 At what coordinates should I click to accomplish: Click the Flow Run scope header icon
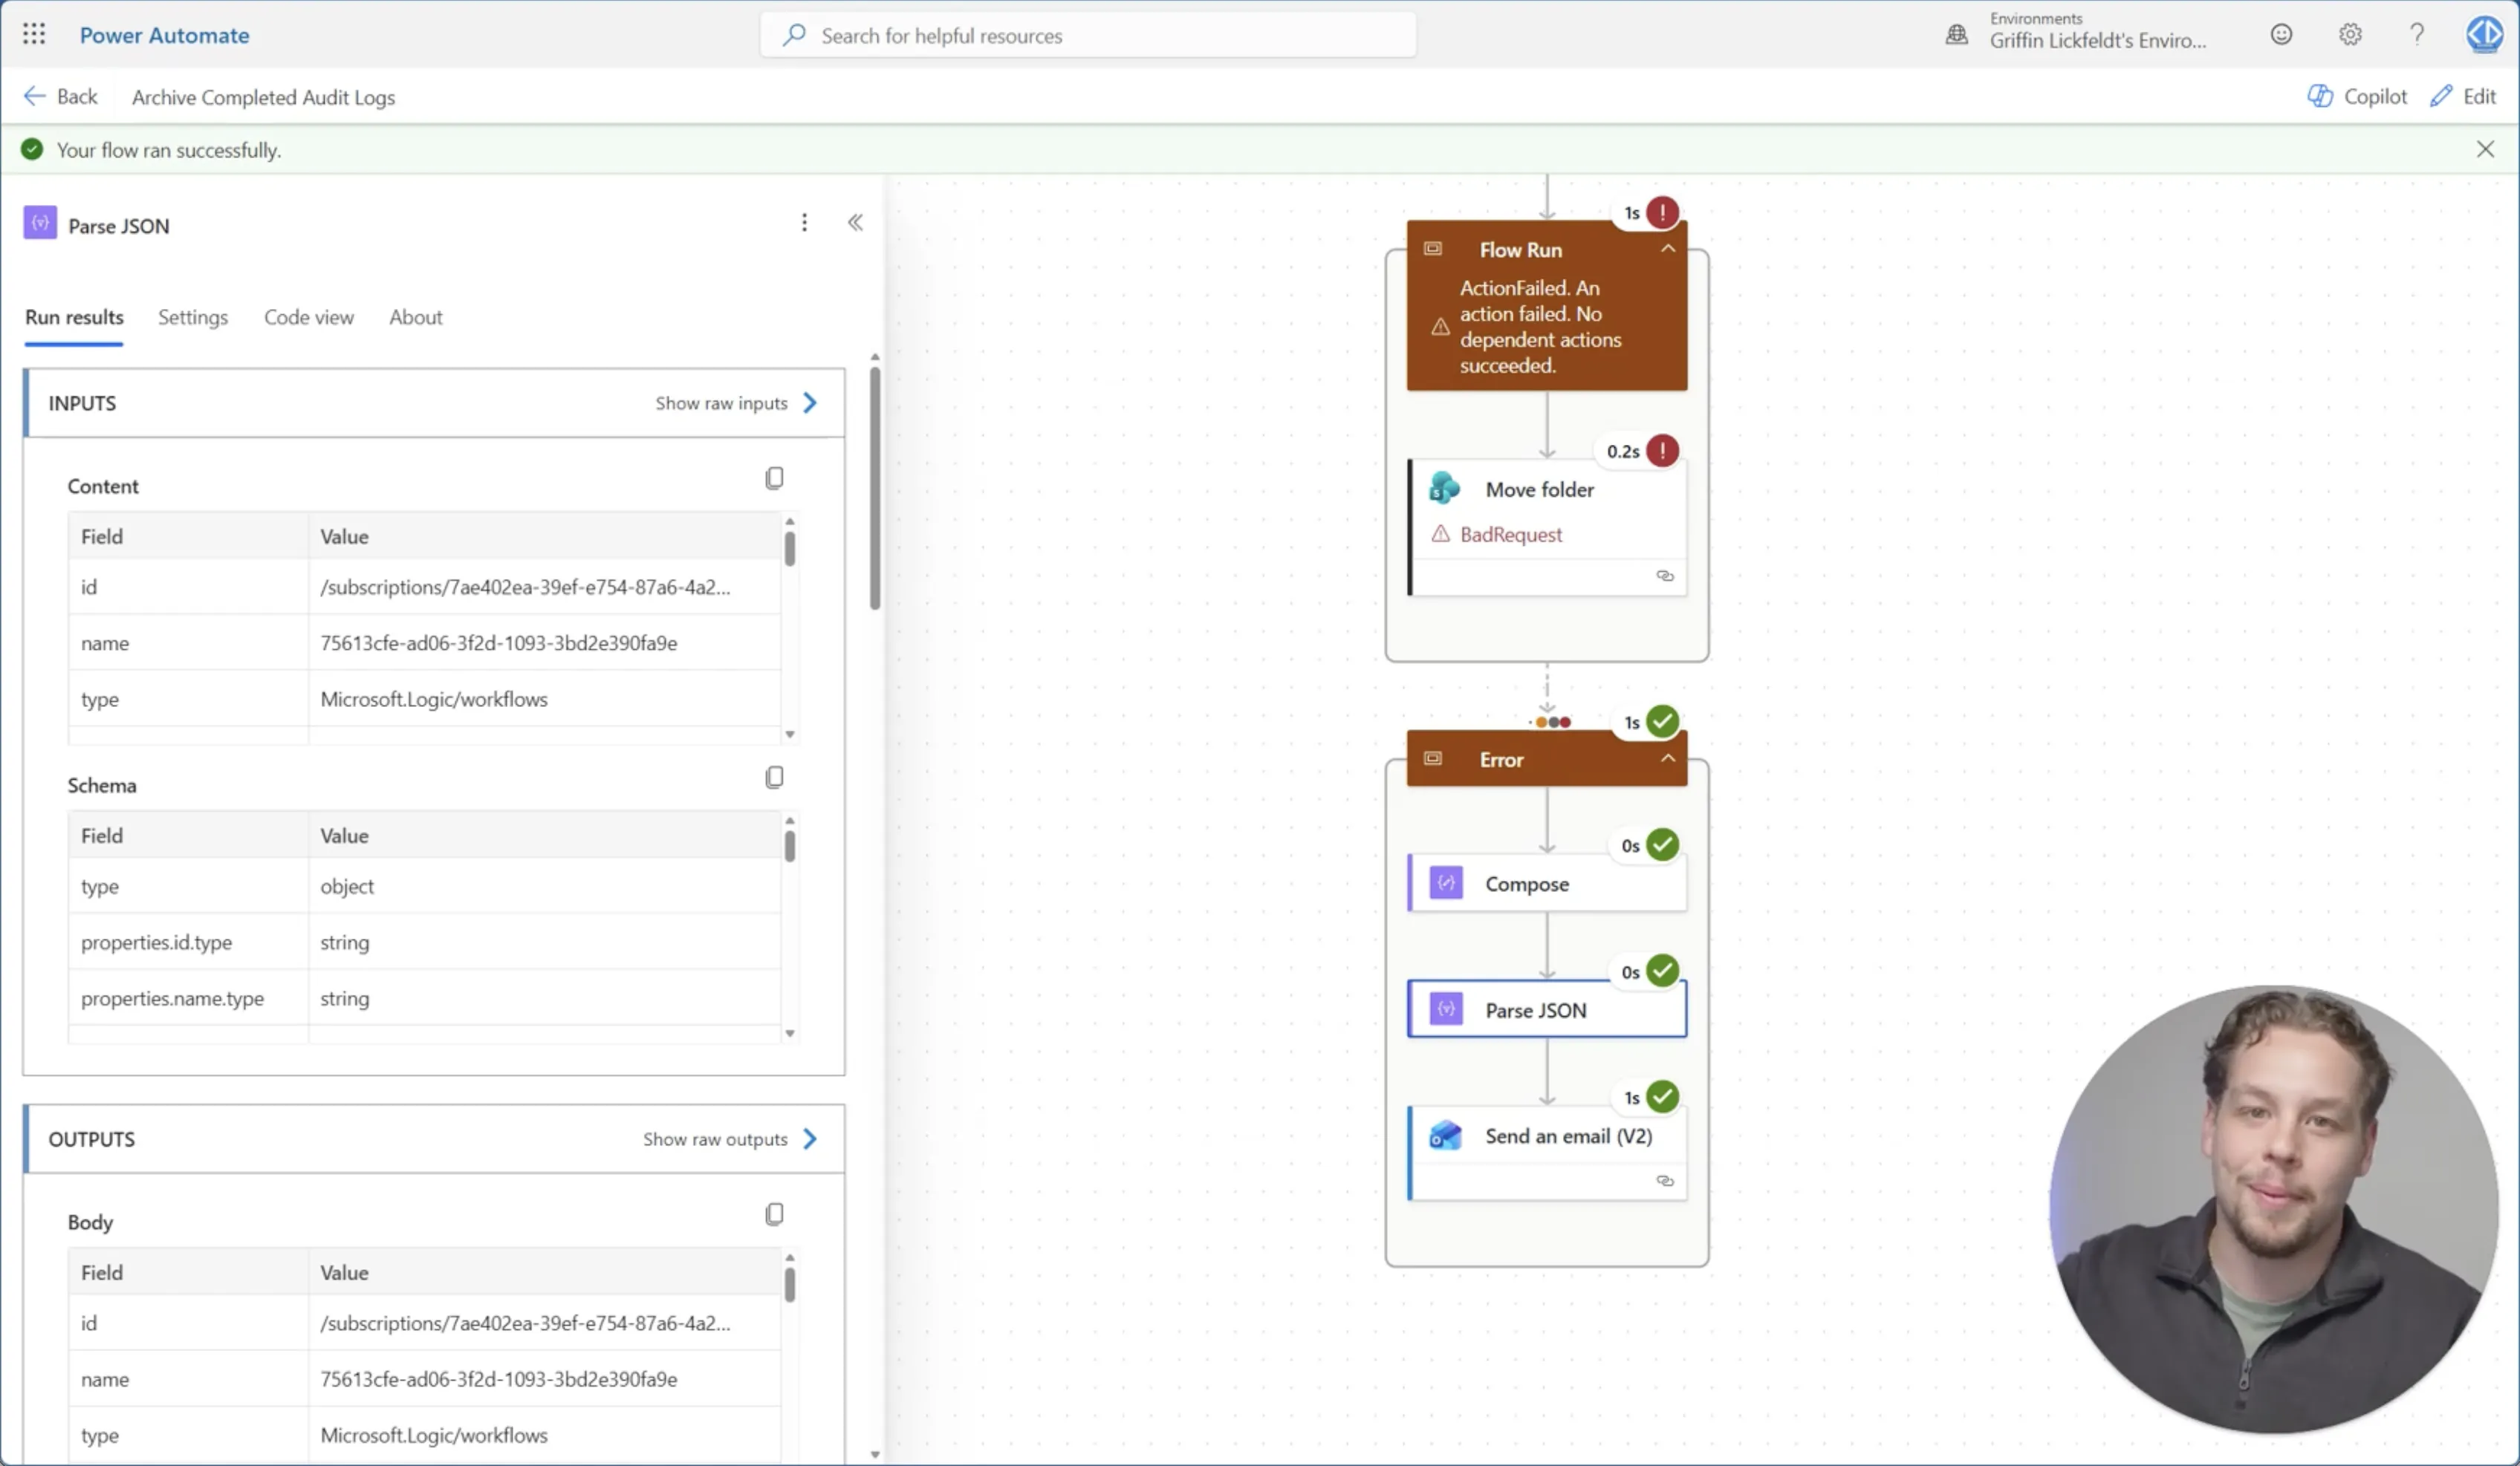[1433, 249]
